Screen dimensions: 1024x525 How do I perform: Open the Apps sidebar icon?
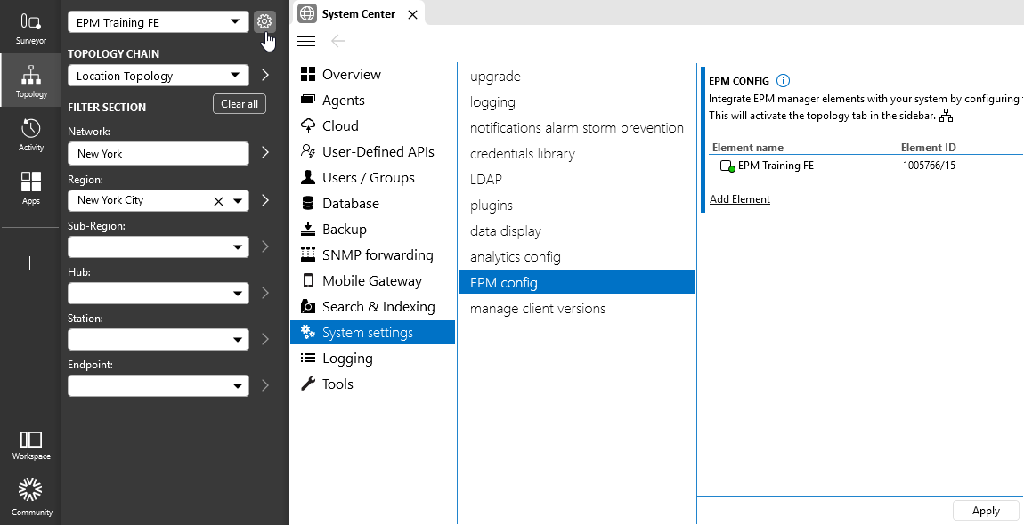tap(30, 189)
